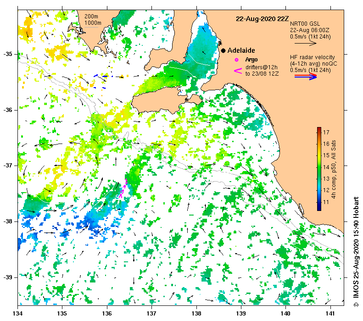This screenshot has height=321, width=363.
Task: Click the SST color scale bar
Action: 319,169
